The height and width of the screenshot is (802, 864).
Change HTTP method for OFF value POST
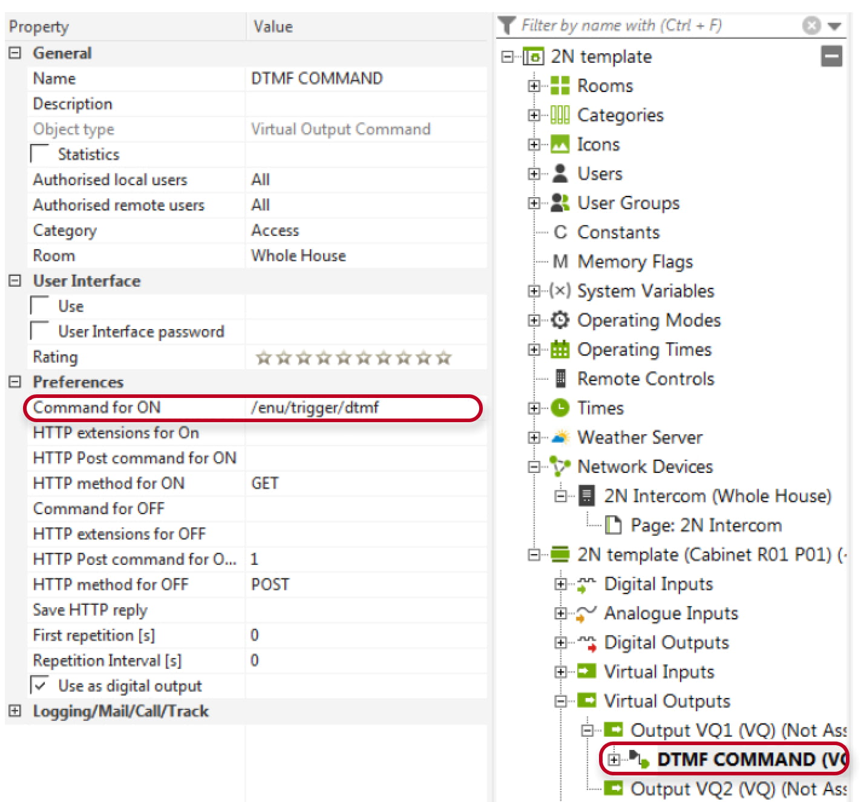pos(365,584)
